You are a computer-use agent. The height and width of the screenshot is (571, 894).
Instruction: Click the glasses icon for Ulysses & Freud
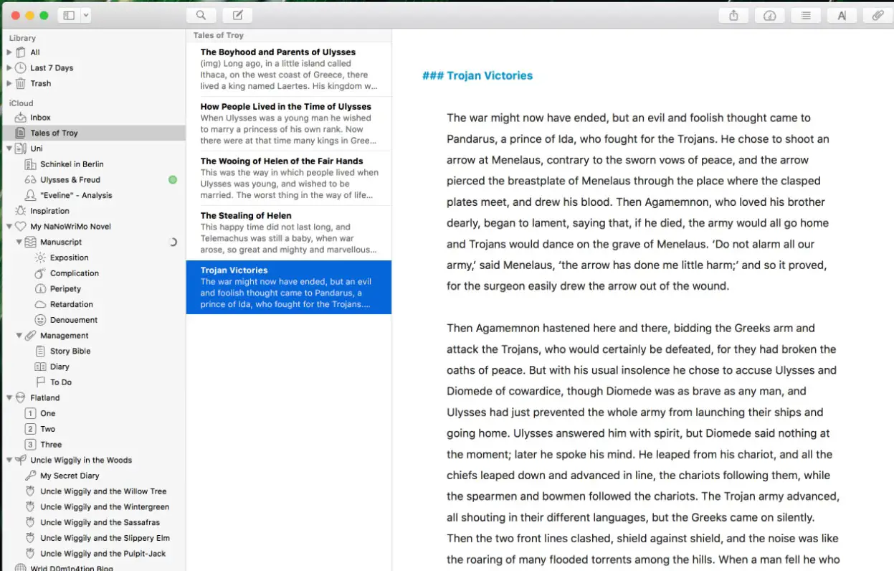[31, 180]
